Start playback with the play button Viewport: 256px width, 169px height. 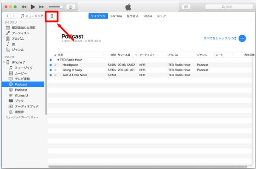coord(33,7)
